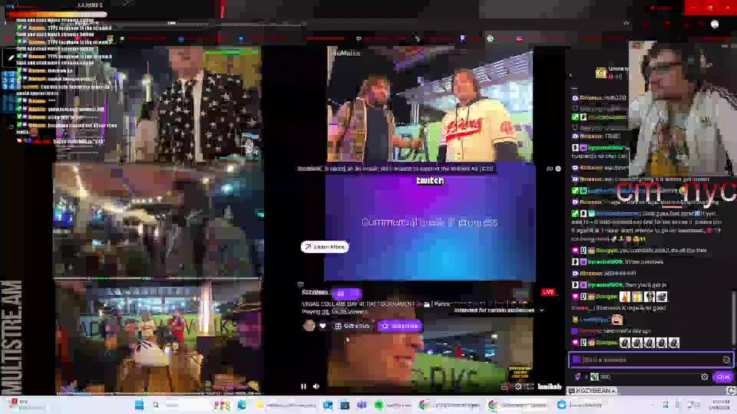Collapse the KOZYBEAN chat tab chevron

(614, 391)
